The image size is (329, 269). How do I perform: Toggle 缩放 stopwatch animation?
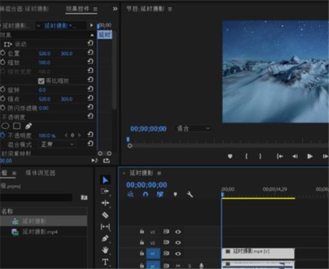3,62
